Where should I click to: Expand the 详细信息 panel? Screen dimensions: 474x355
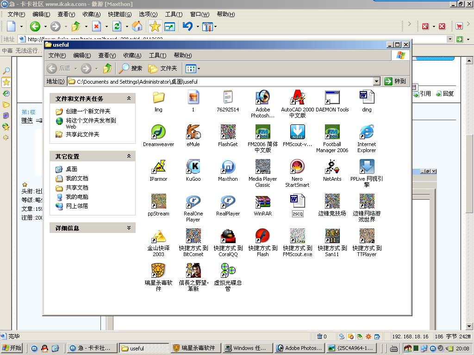[x=129, y=228]
